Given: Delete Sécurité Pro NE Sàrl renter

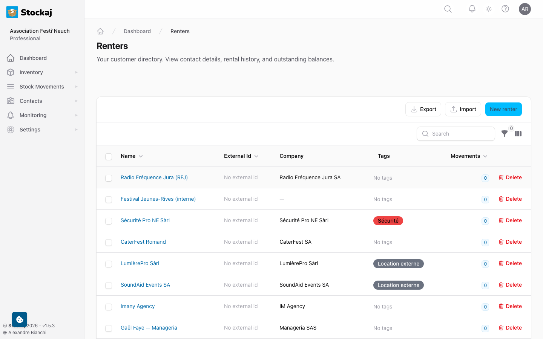Looking at the screenshot, I should 510,220.
